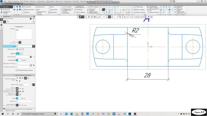The image size is (207, 116).
Task: Click the Новый вид button
Action: 138,7
